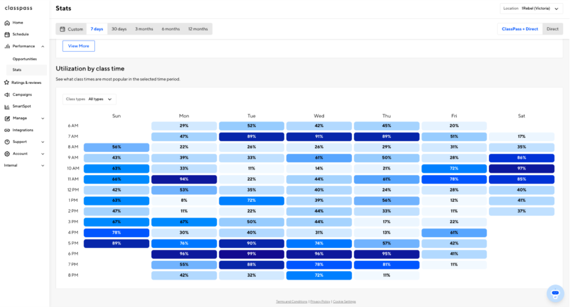
Task: Click the Wednesday 7 AM 91% cell
Action: point(319,136)
